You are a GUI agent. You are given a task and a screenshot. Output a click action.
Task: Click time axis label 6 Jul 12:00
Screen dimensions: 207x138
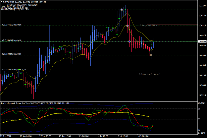(x=123, y=136)
